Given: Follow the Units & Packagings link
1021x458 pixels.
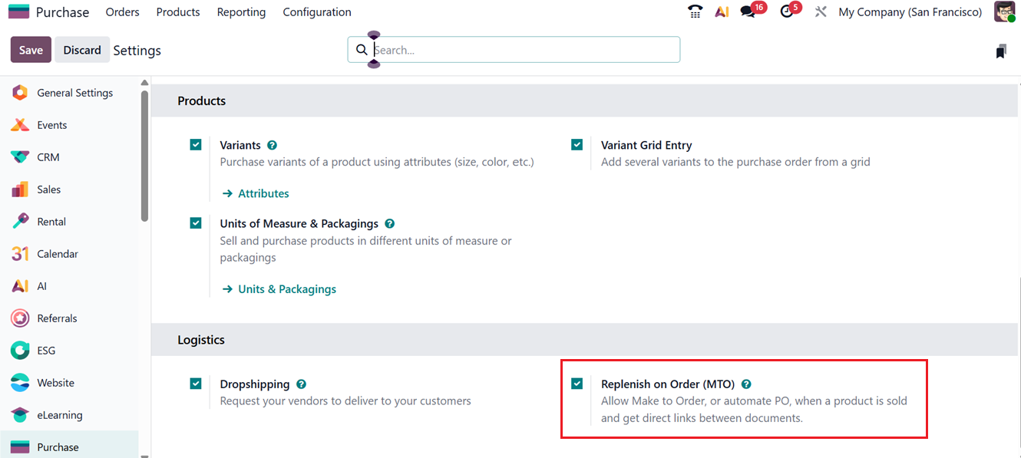Looking at the screenshot, I should [x=286, y=289].
